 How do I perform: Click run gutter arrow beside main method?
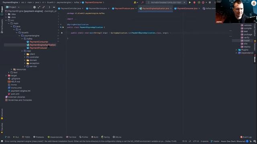click(x=62, y=33)
